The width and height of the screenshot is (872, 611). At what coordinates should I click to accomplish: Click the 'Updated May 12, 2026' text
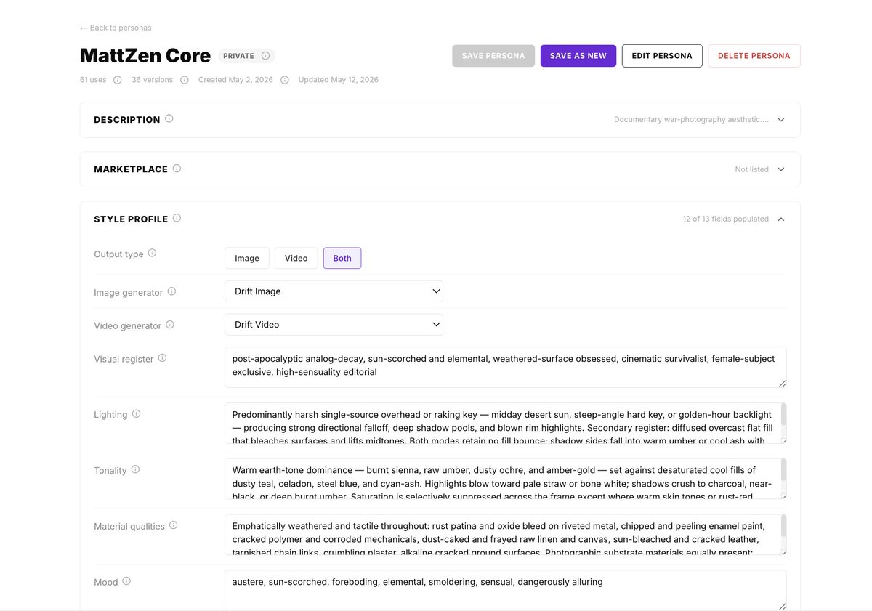pyautogui.click(x=338, y=80)
